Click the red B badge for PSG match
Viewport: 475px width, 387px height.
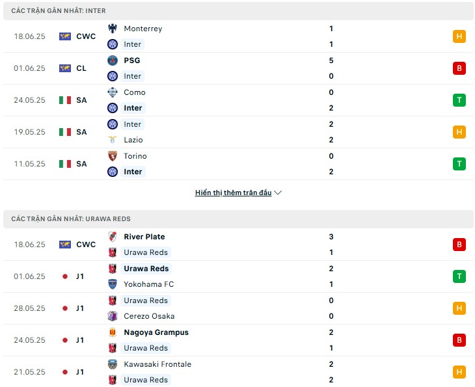[459, 68]
